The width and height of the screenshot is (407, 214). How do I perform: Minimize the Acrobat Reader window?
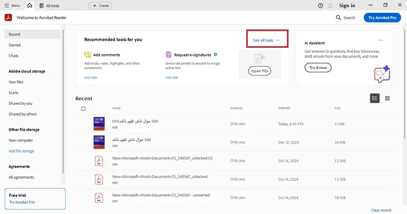[371, 5]
